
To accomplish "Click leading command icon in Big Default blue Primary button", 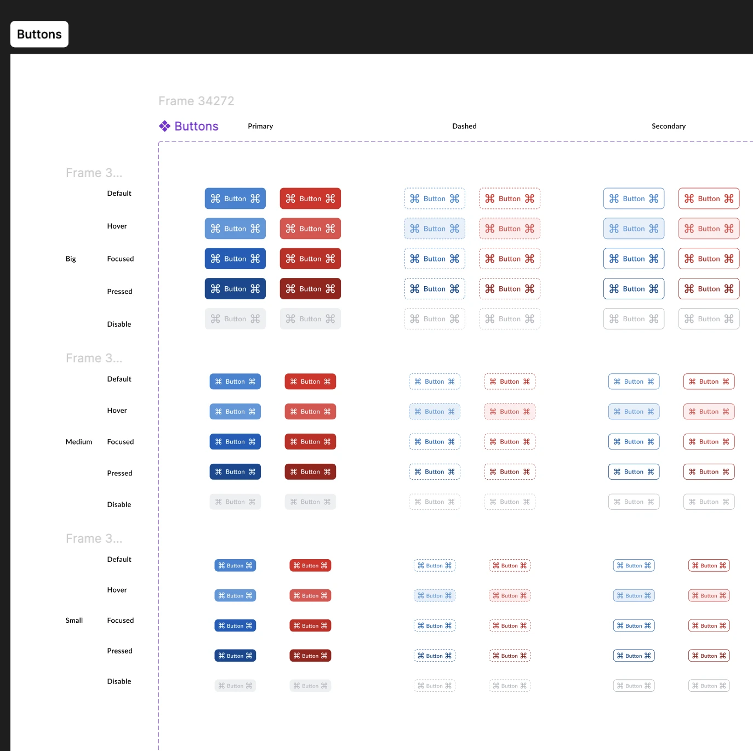I will (x=215, y=198).
